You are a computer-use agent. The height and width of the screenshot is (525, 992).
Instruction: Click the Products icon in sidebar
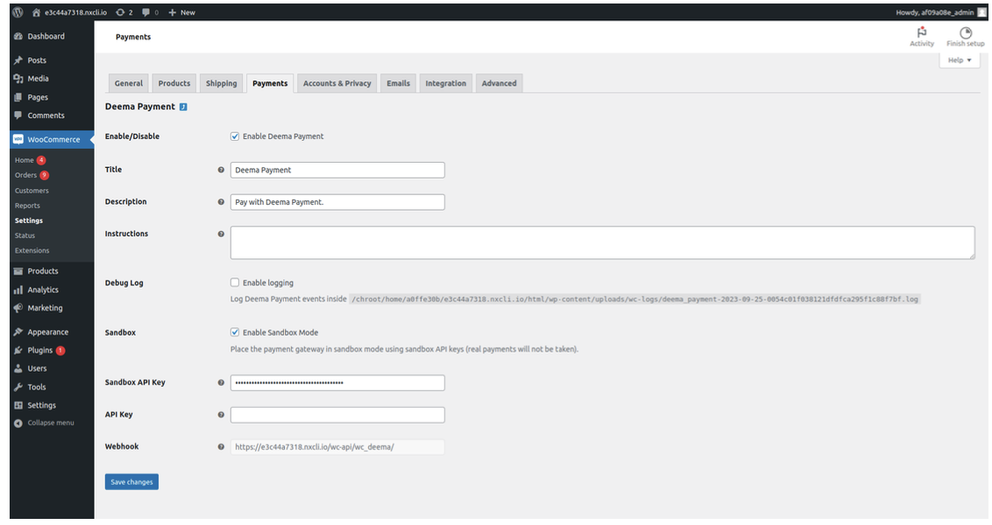pyautogui.click(x=18, y=271)
